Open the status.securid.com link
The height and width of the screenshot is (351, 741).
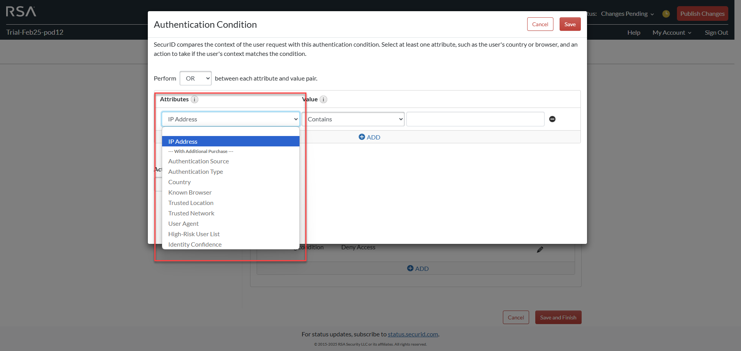point(413,334)
